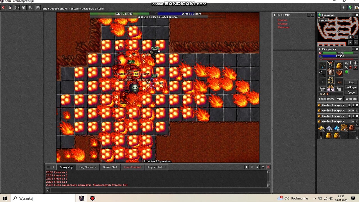Image resolution: width=359 pixels, height=202 pixels.
Task: Click the helmet equipment slot
Action: pyautogui.click(x=331, y=64)
